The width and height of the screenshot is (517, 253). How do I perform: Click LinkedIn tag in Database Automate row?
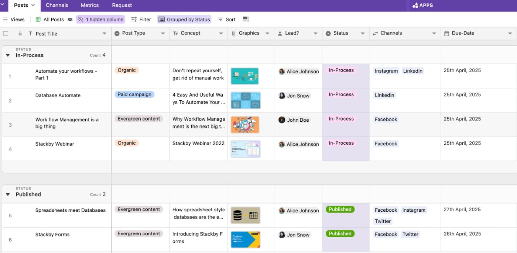point(384,95)
